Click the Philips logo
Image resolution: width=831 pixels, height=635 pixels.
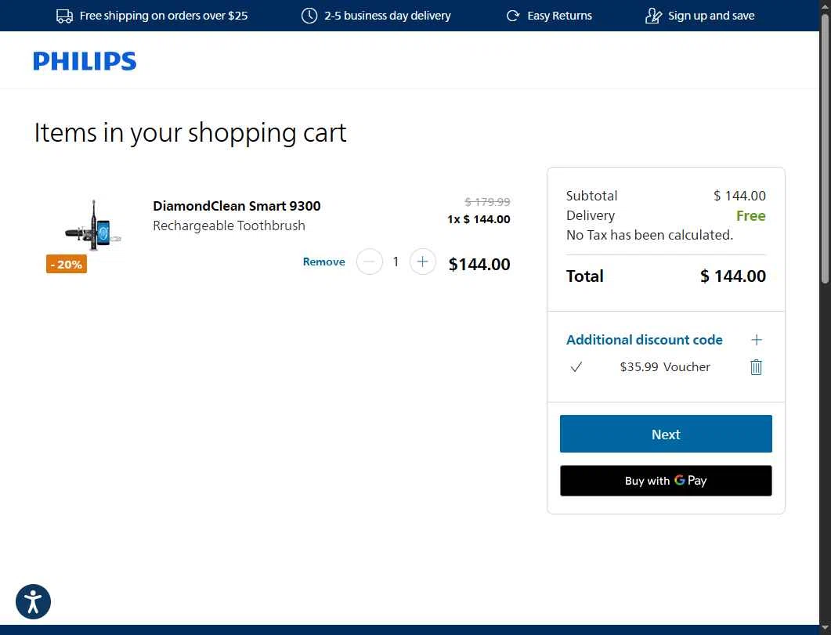(x=85, y=61)
